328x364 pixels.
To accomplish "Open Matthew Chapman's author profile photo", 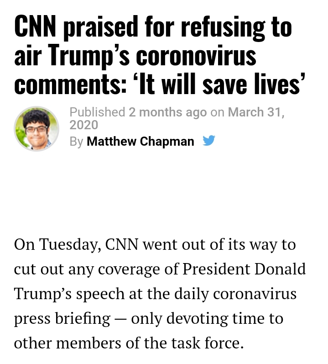I will (36, 129).
